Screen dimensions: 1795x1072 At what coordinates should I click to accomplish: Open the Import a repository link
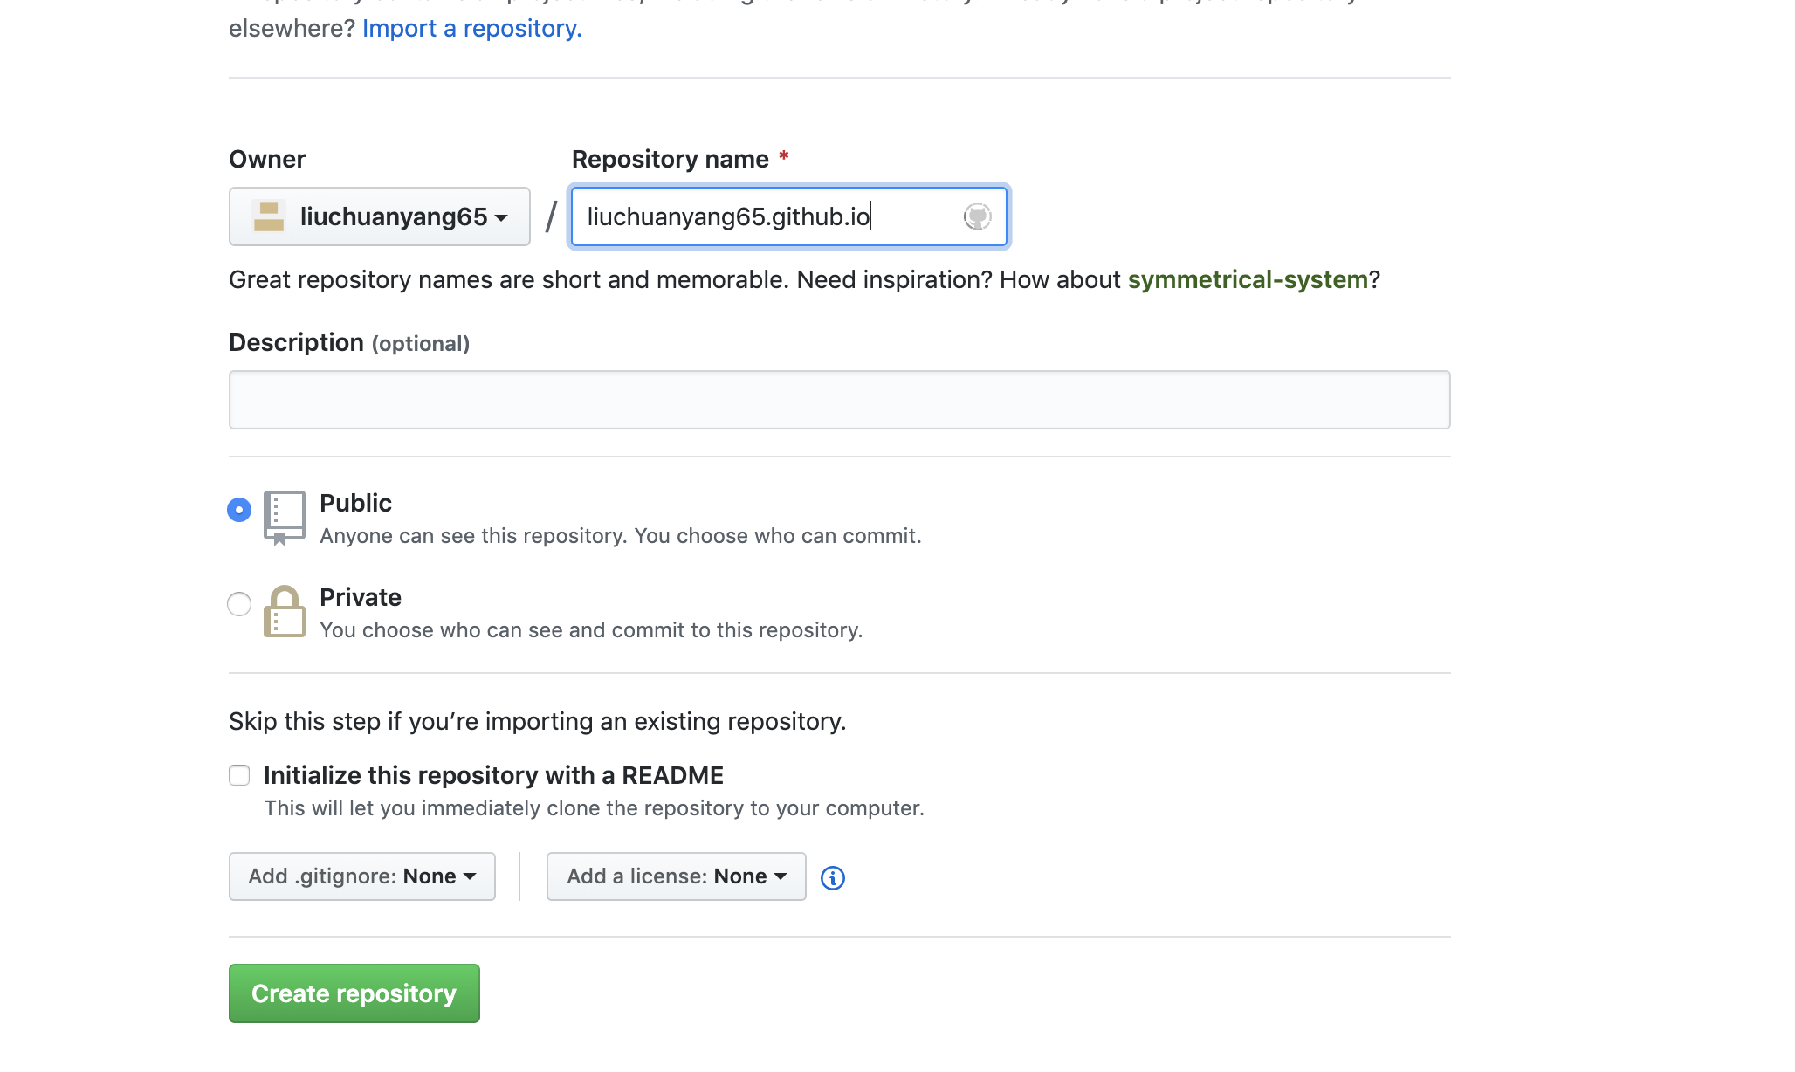click(472, 28)
